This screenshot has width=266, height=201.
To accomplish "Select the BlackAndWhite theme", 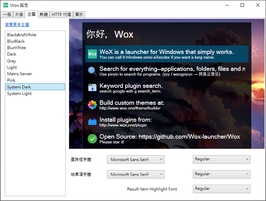I will click(35, 35).
